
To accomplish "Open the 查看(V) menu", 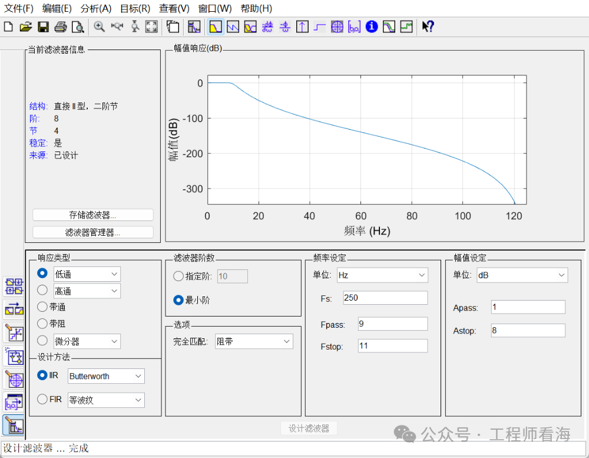I will (174, 8).
